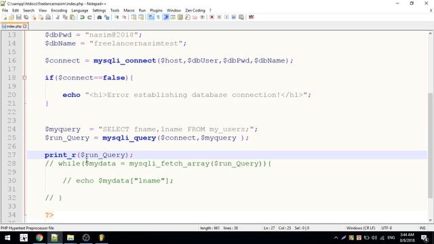The width and height of the screenshot is (434, 244).
Task: Zoom out using the toolbar icon
Action: pyautogui.click(x=124, y=17)
